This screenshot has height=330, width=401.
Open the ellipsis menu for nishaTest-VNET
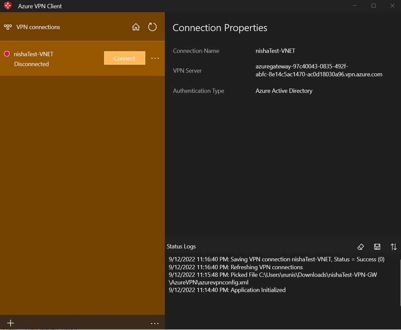[155, 58]
